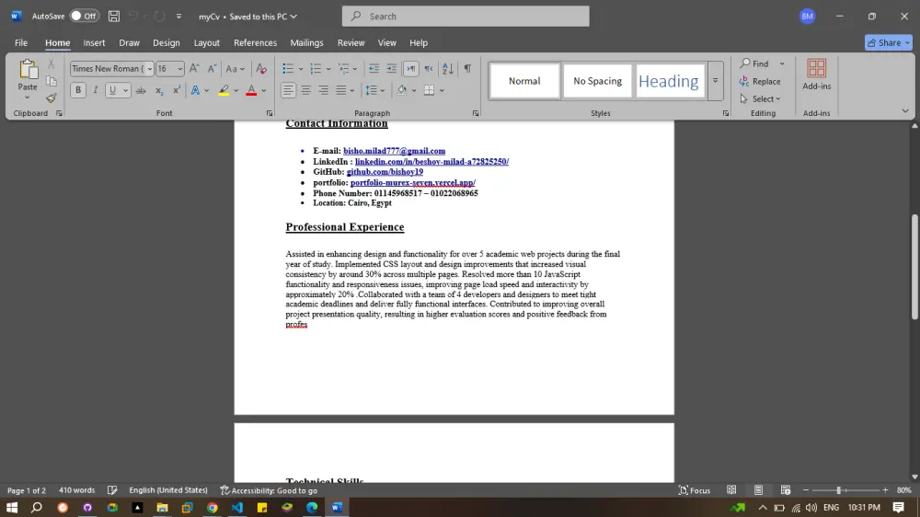Click the Save icon in title bar

114,17
